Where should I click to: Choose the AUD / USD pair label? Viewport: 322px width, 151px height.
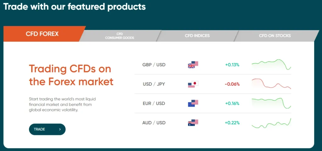(154, 123)
